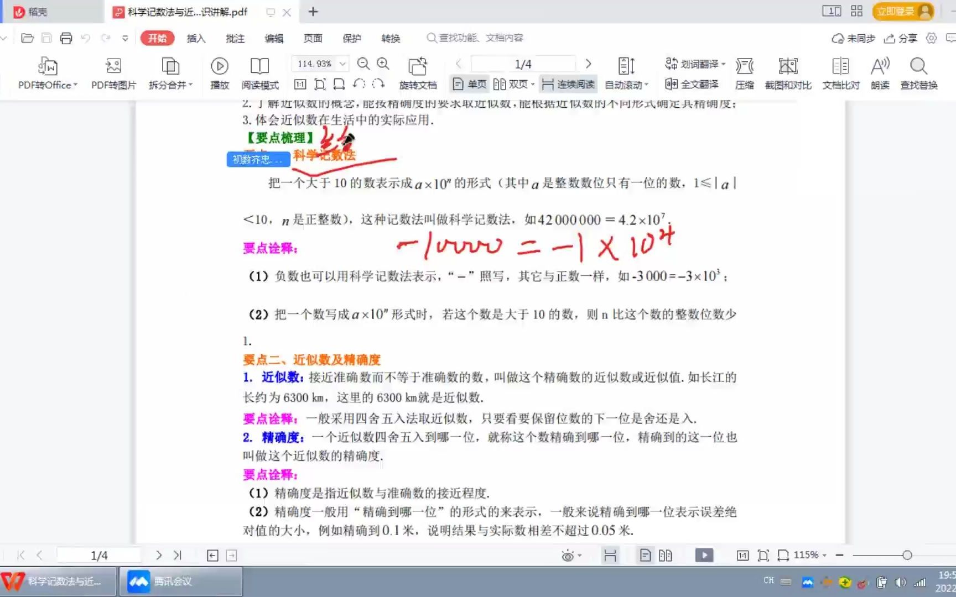956x597 pixels.
Task: Click slideshow play icon in status bar
Action: tap(704, 555)
